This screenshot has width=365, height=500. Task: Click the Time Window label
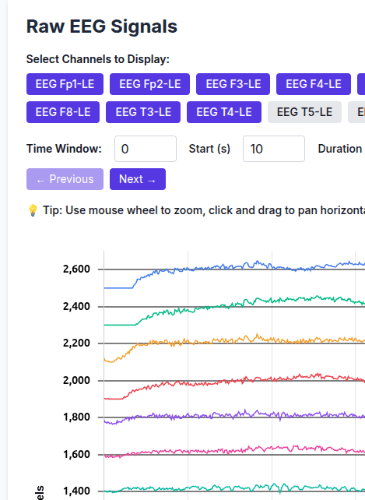coord(64,149)
